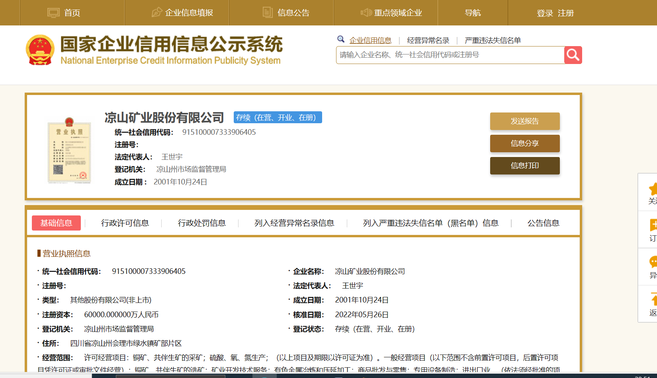This screenshot has height=378, width=657.
Task: Focus the enterprise name search input field
Action: pos(450,55)
